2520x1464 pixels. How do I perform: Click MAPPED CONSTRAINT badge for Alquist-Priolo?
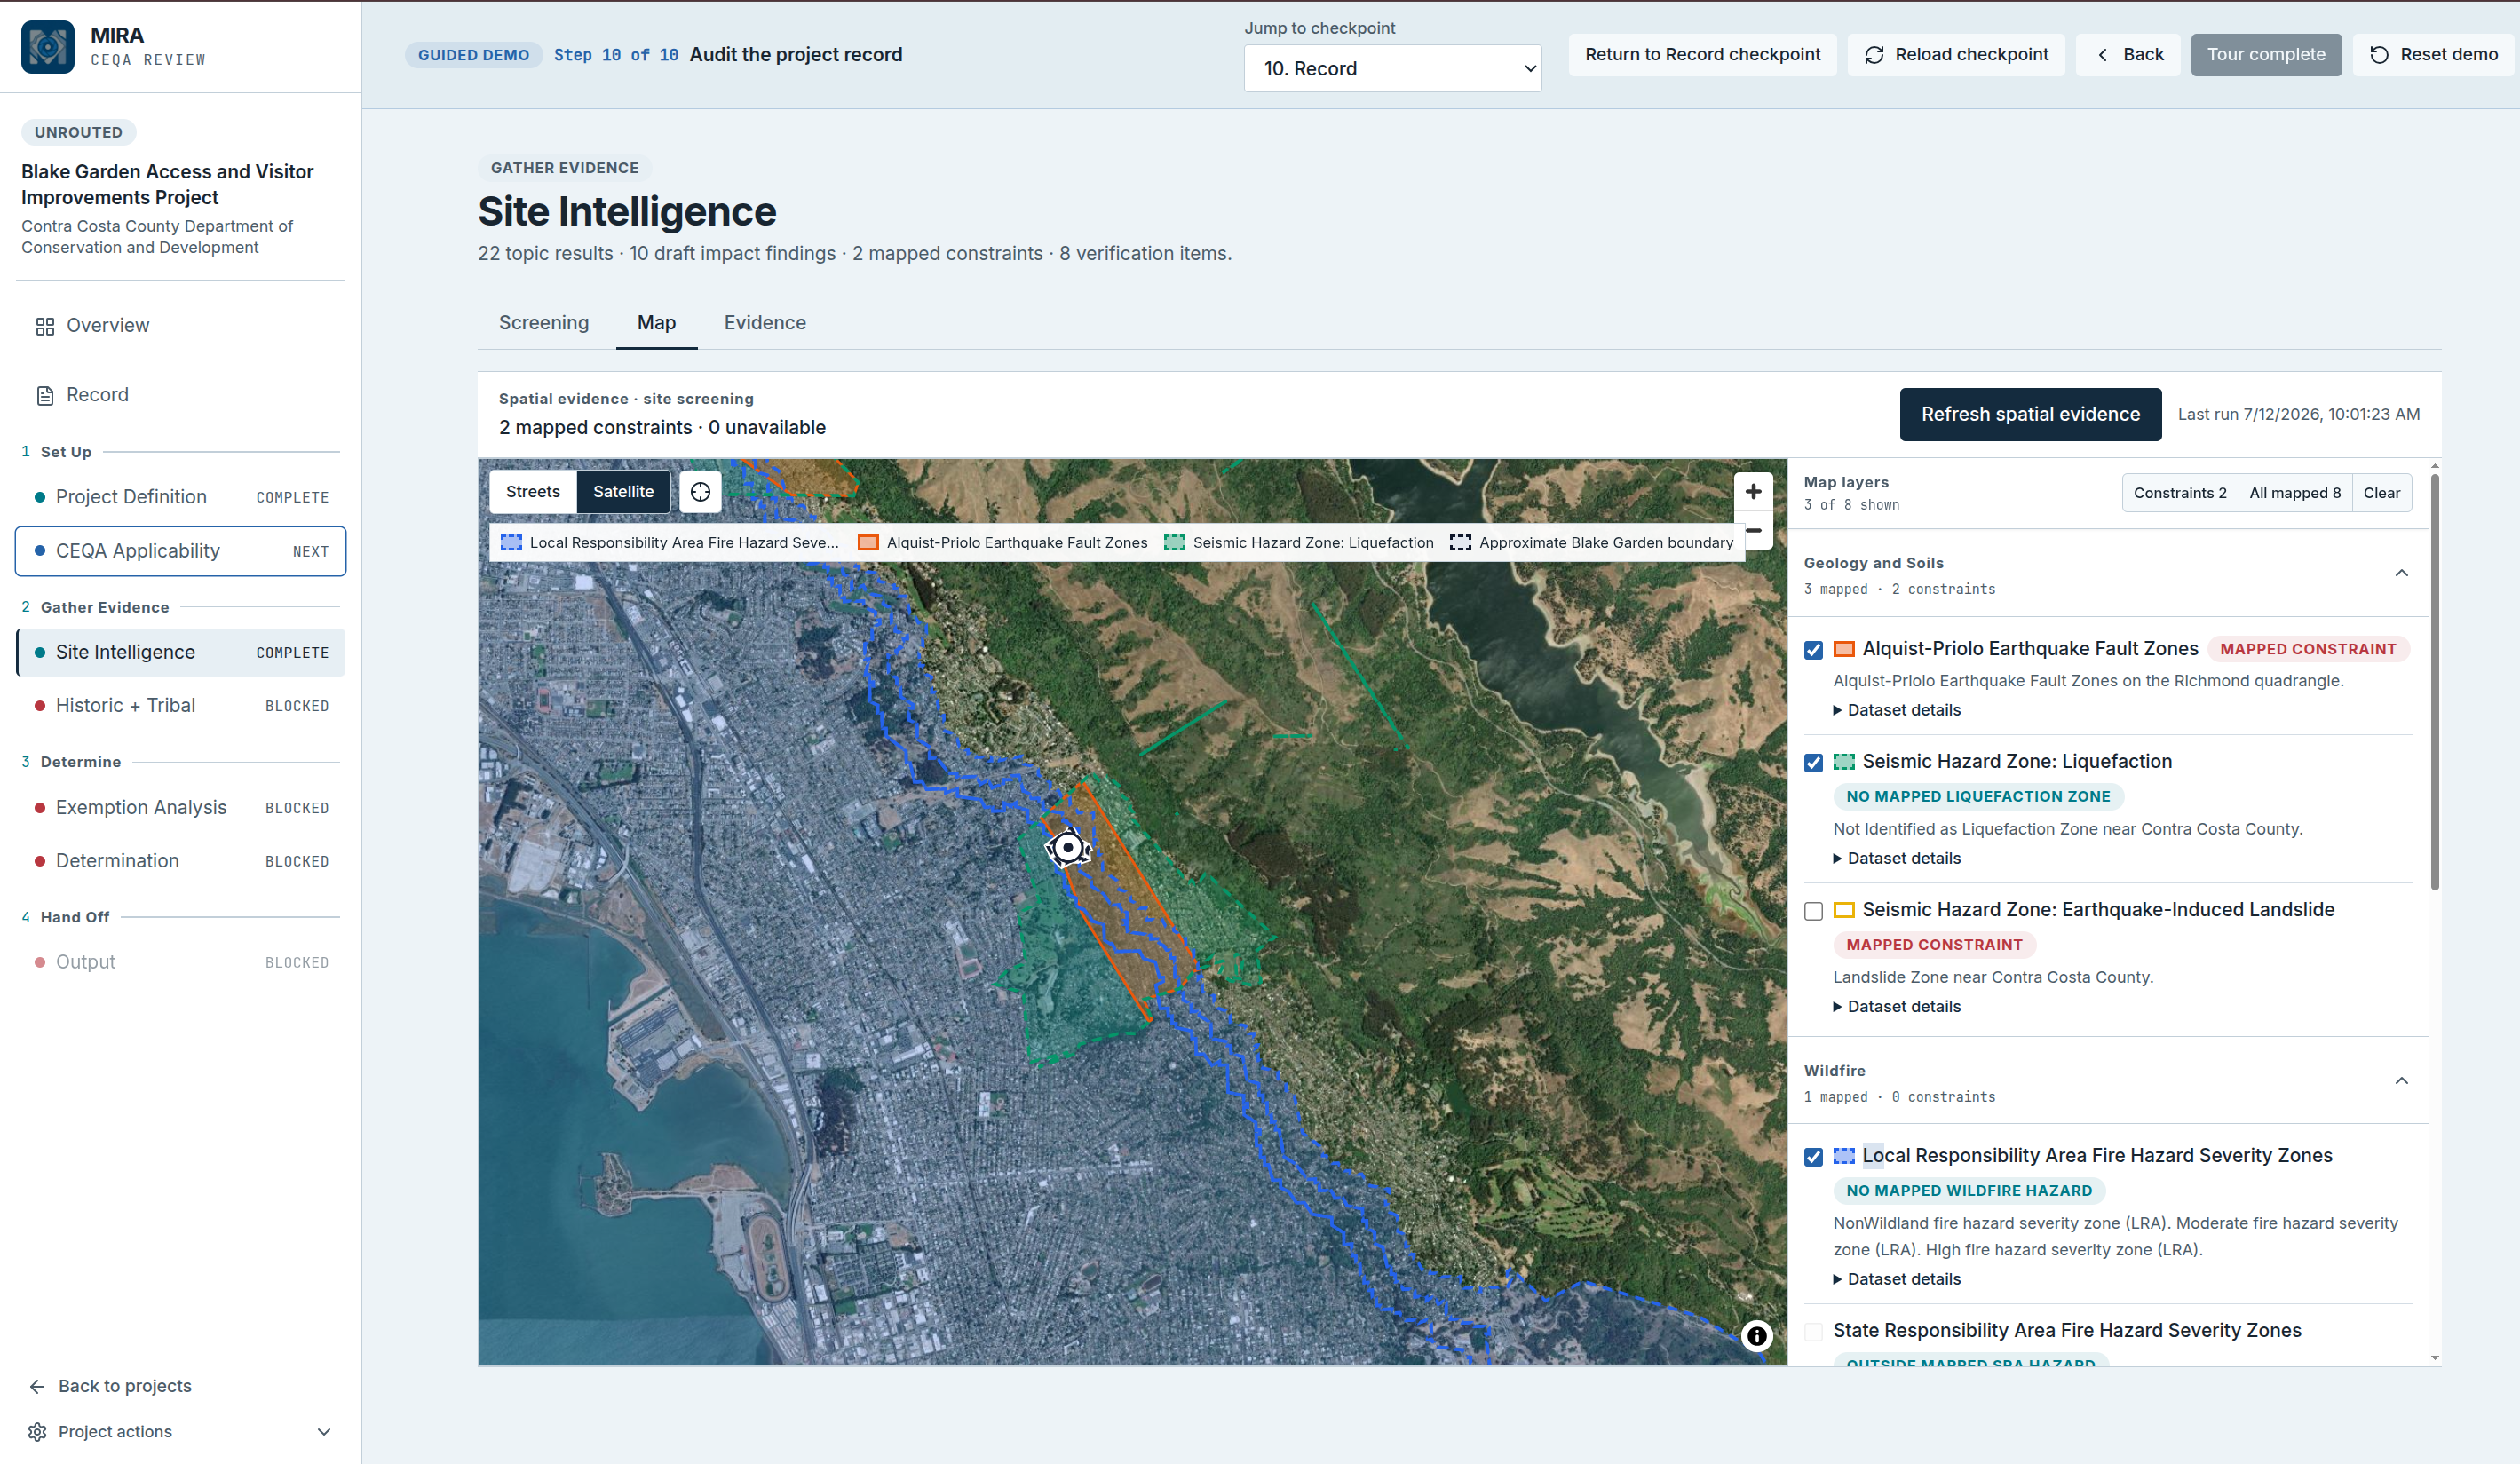tap(2307, 649)
